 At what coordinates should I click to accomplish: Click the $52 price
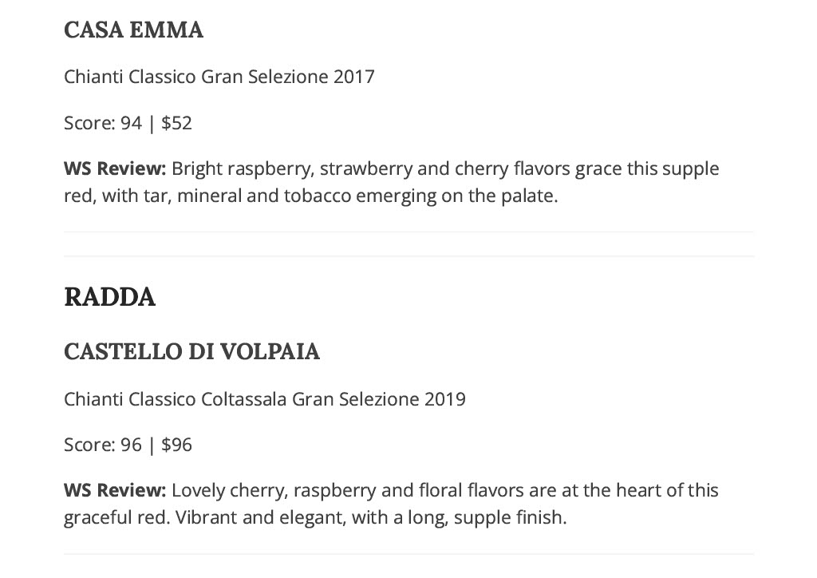[x=176, y=124]
